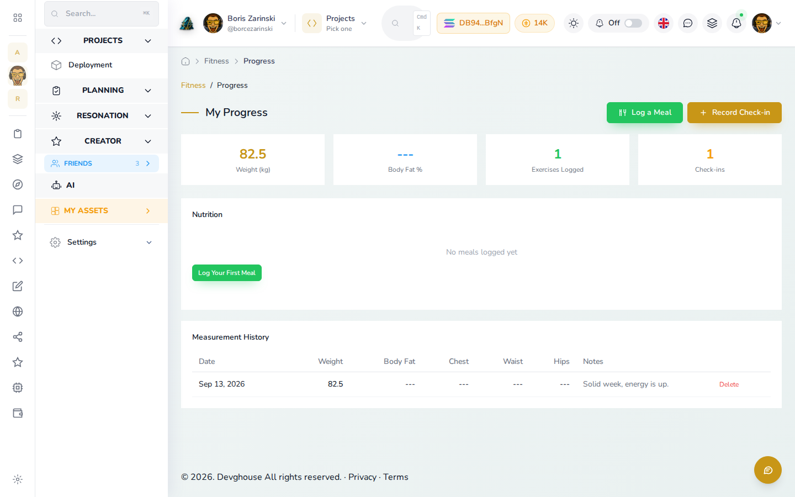Click the DB94...BfgN wallet address chip
795x497 pixels.
click(473, 23)
